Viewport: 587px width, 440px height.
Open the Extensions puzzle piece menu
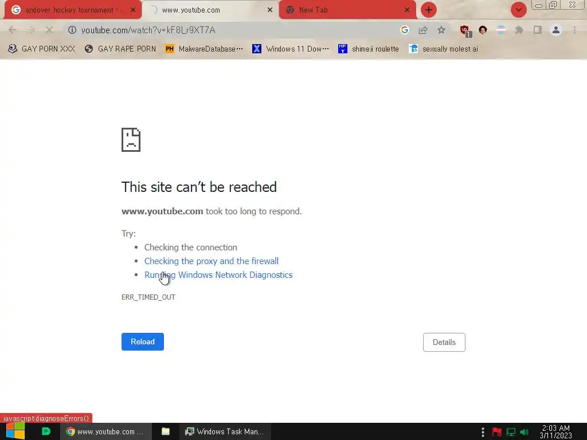(519, 30)
